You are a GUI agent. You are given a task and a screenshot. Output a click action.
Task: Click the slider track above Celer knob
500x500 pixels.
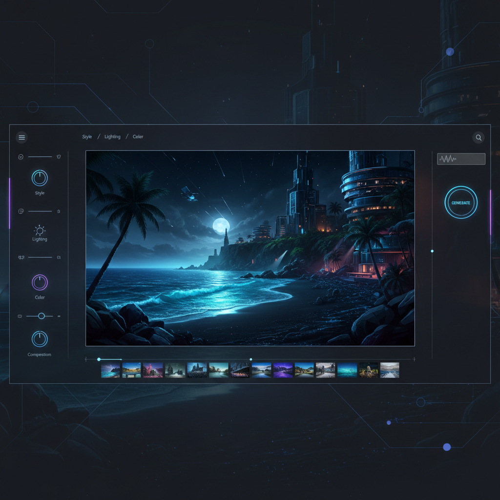40,257
